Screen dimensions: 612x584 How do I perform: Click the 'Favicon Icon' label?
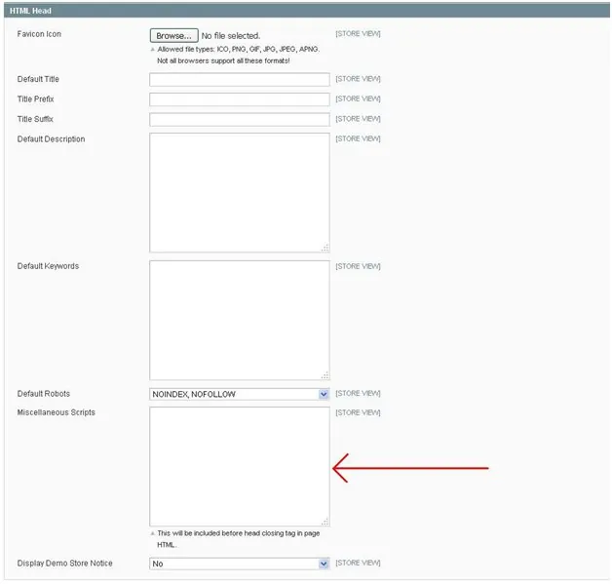[39, 34]
